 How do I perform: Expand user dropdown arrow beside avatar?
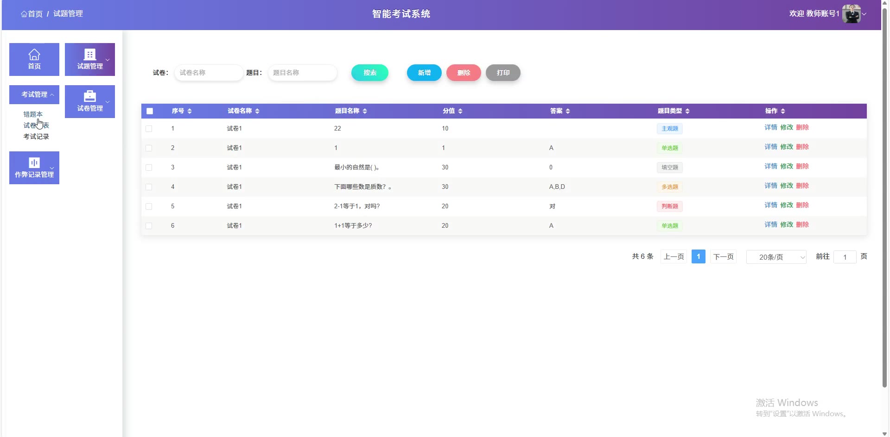[864, 14]
